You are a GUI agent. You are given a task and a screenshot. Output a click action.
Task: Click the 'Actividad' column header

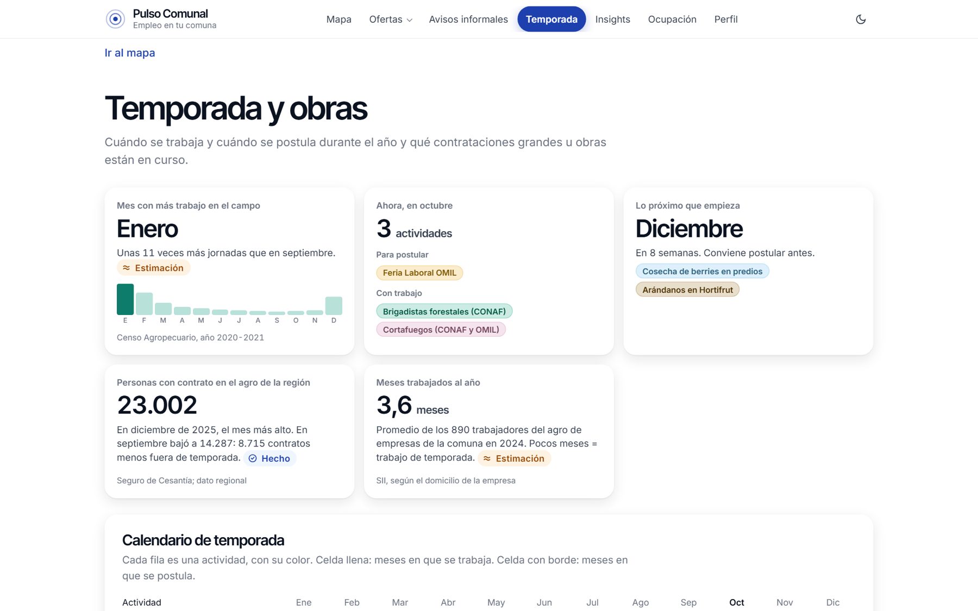pos(142,602)
